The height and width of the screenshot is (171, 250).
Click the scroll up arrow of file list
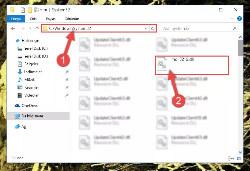point(240,37)
